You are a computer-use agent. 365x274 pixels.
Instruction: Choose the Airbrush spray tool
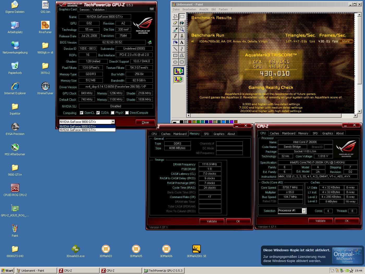tap(175, 42)
